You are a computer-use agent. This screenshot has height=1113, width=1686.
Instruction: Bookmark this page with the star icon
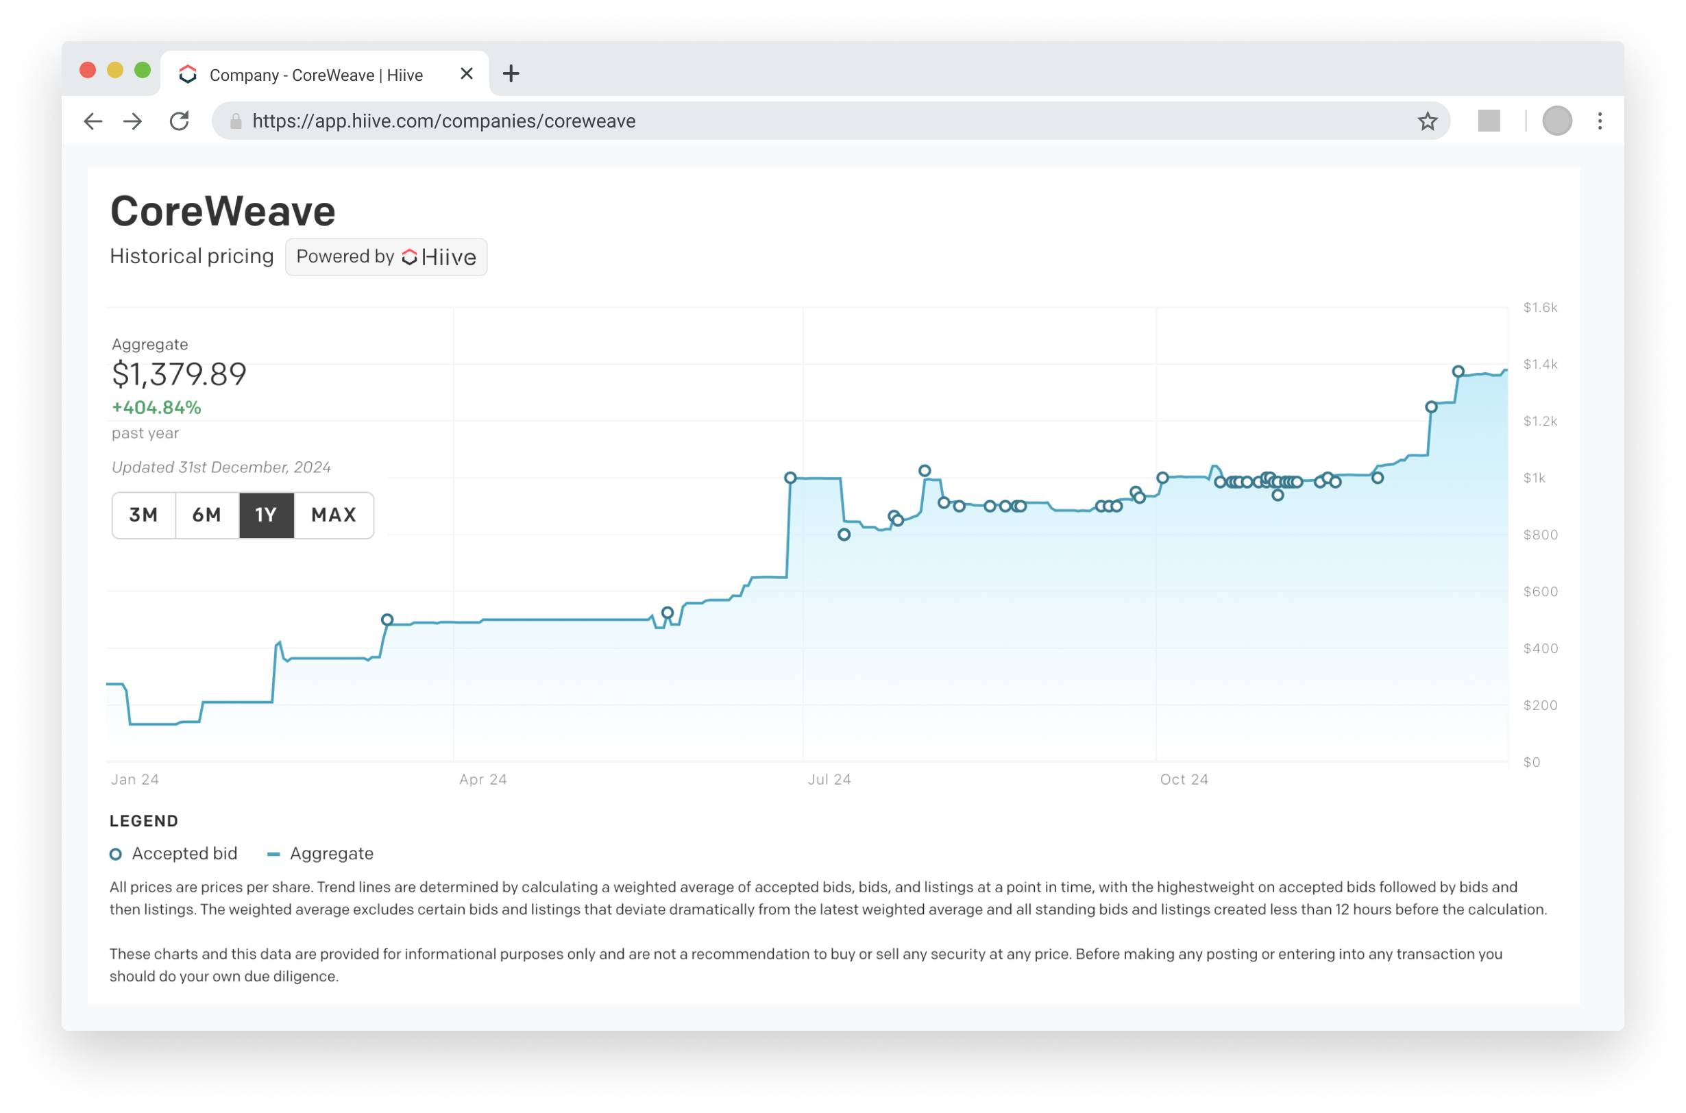pos(1427,121)
